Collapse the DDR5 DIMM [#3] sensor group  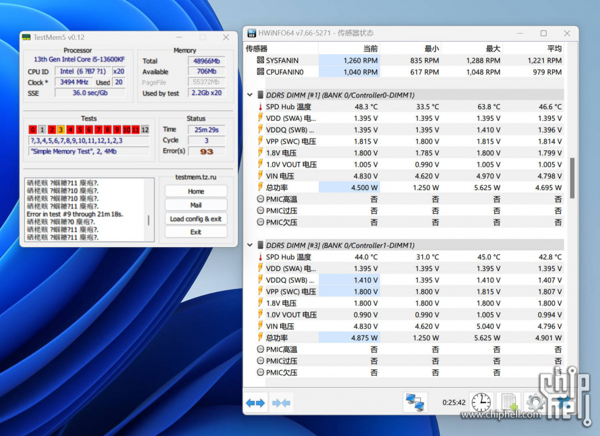[x=250, y=245]
